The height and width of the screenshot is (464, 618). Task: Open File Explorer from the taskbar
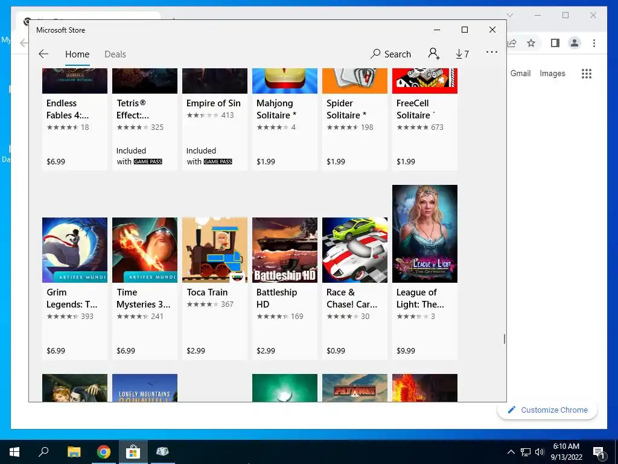click(74, 452)
